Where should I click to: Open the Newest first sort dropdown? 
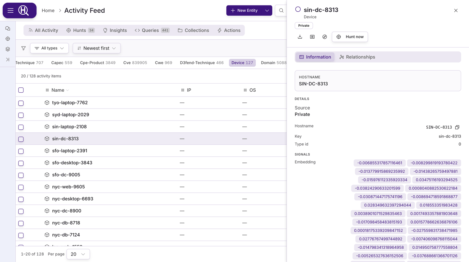coord(97,48)
